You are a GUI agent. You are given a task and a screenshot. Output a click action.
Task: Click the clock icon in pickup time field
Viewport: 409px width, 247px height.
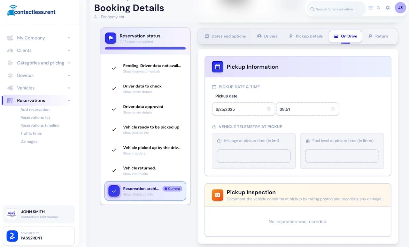coord(333,109)
